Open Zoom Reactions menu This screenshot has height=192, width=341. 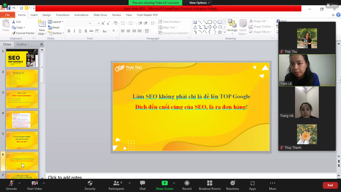point(232,185)
